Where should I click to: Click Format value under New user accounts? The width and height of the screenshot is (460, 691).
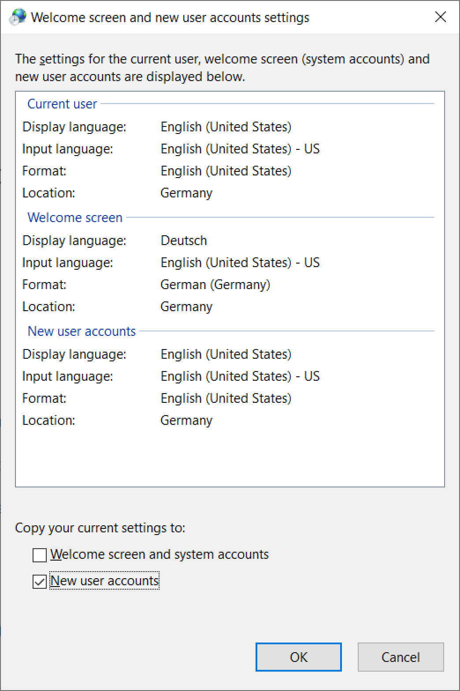226,398
